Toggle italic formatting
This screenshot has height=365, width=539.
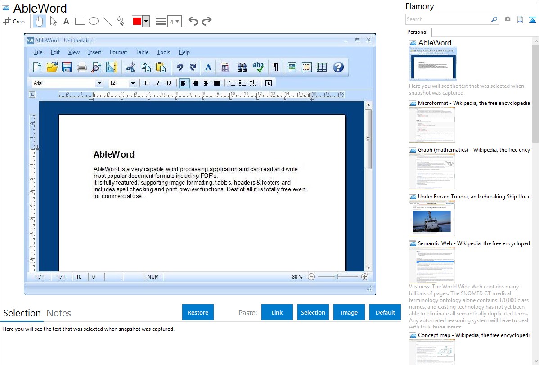coord(158,83)
